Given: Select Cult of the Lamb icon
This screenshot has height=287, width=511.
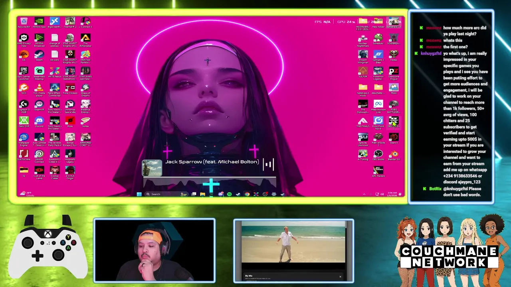Looking at the screenshot, I should [x=39, y=173].
